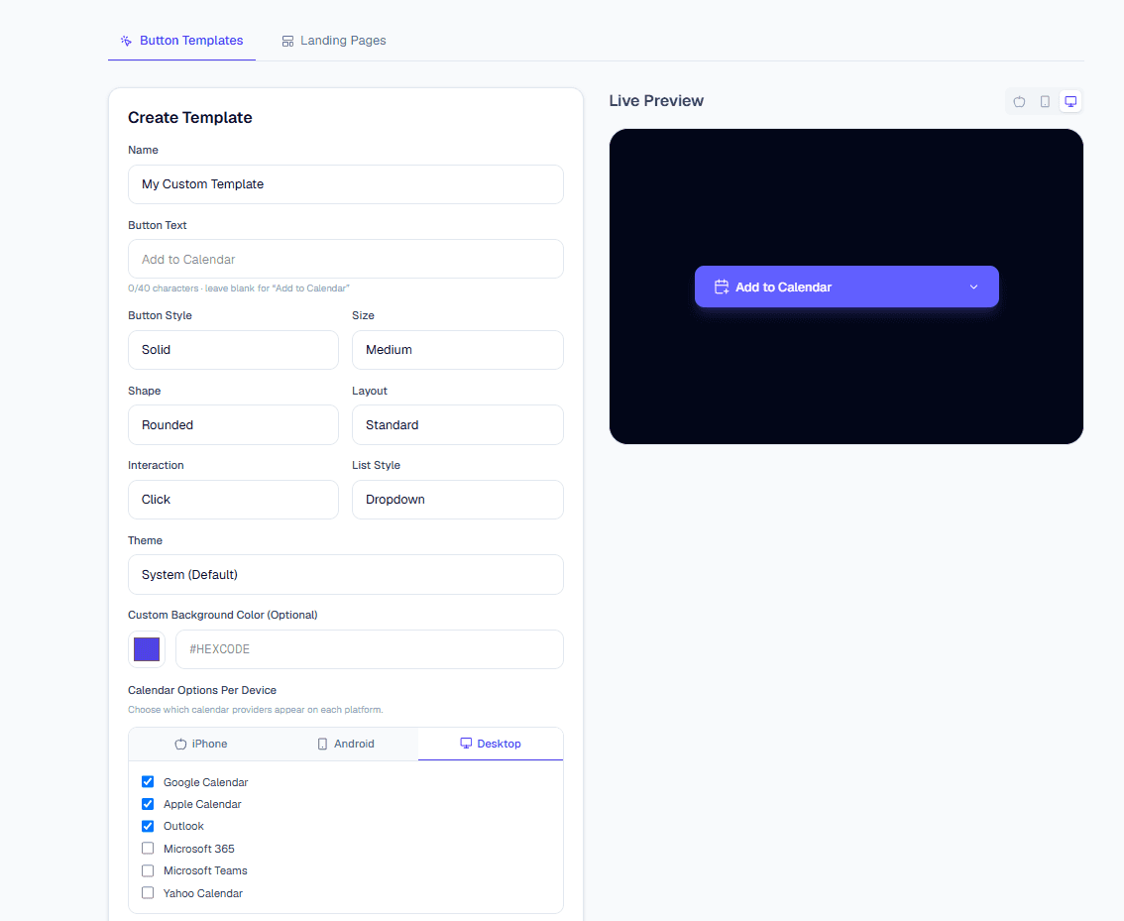The height and width of the screenshot is (921, 1124).
Task: Open the Button Templates tab
Action: pyautogui.click(x=182, y=41)
